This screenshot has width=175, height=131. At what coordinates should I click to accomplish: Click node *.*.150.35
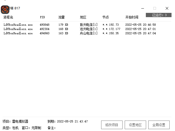click(111, 33)
